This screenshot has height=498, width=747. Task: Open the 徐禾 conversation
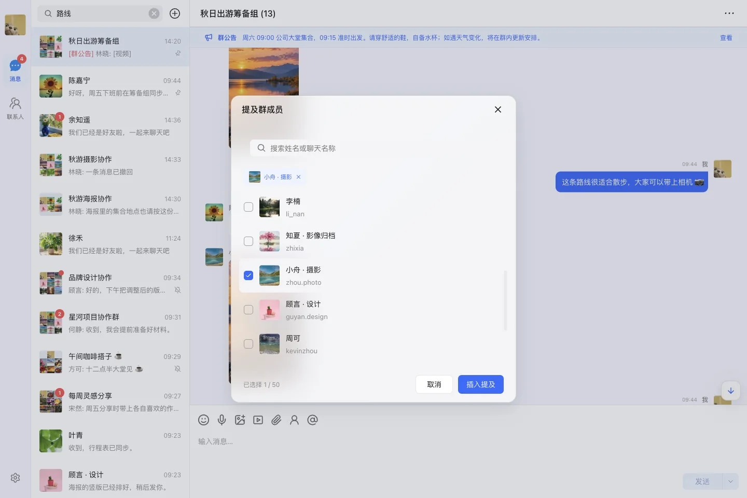pyautogui.click(x=110, y=244)
